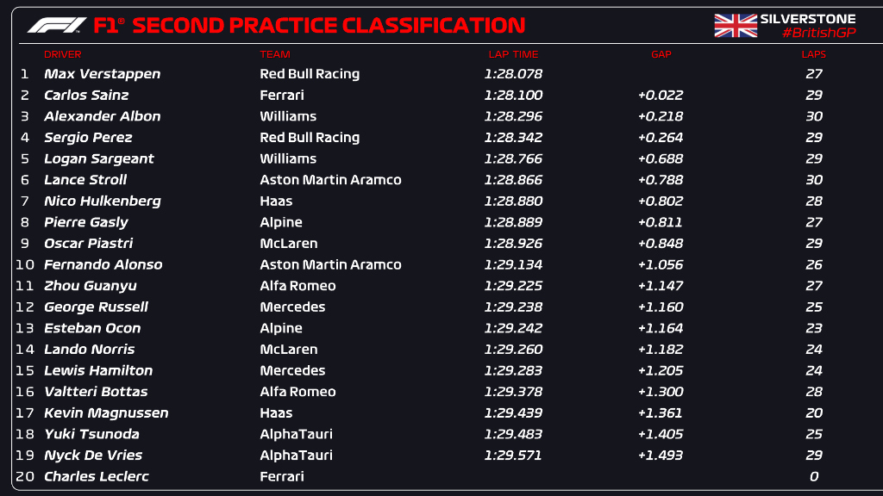Click driver name Fernando Alonso

click(x=103, y=265)
